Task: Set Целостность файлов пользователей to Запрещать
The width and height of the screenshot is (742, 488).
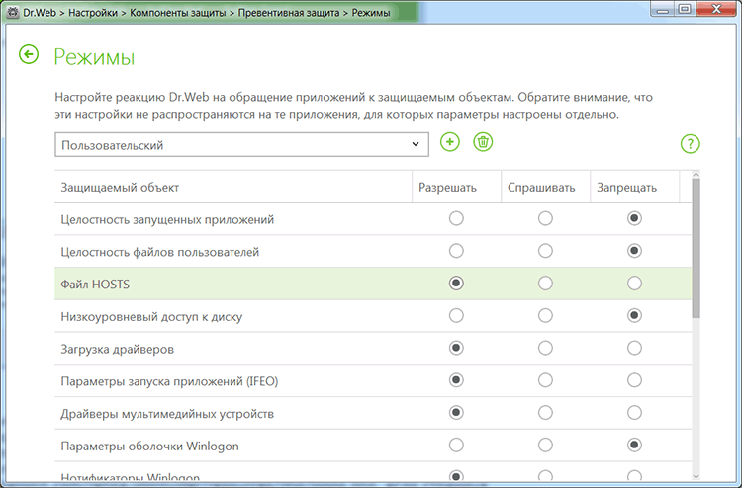Action: click(634, 251)
